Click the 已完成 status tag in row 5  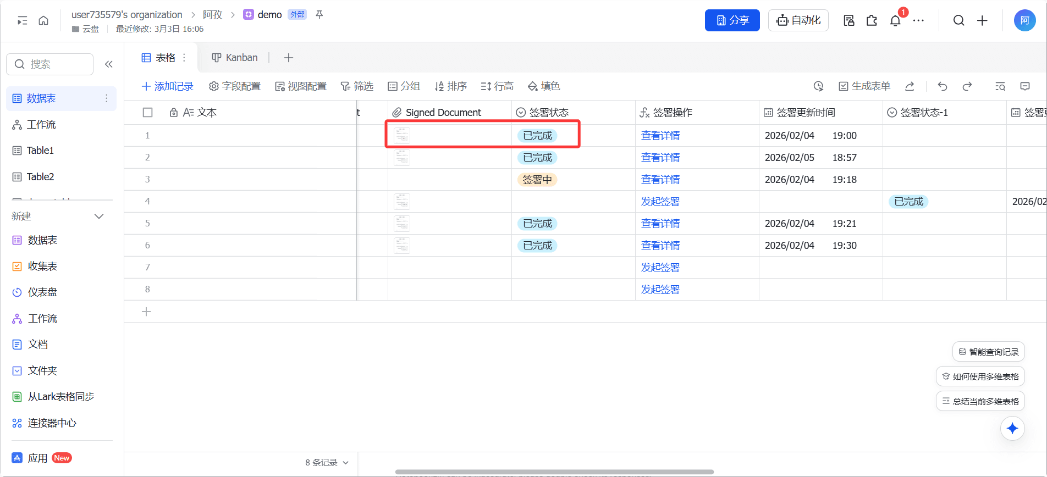[537, 224]
